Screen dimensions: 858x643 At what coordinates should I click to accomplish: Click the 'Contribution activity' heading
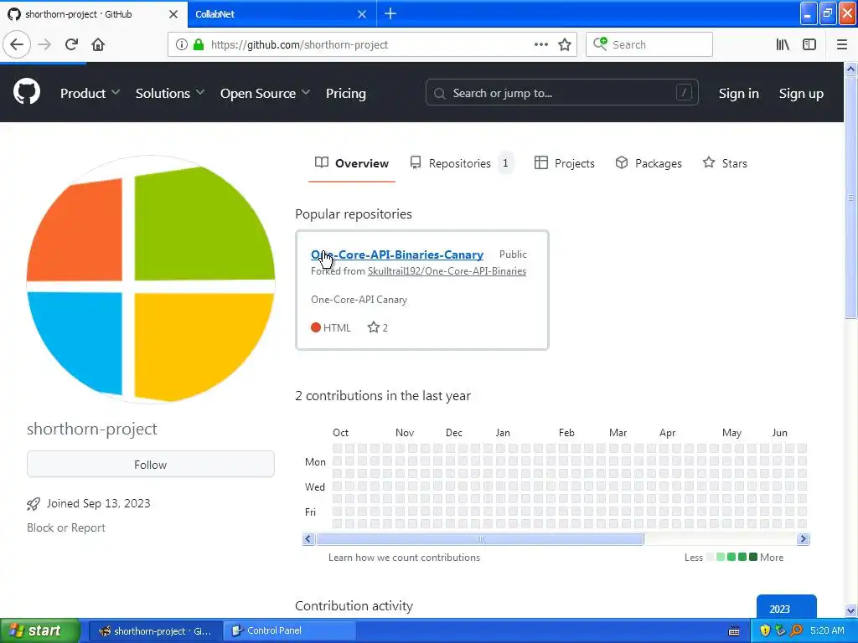point(354,606)
